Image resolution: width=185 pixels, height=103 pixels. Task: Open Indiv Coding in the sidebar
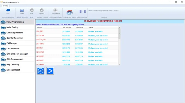[x=17, y=27]
